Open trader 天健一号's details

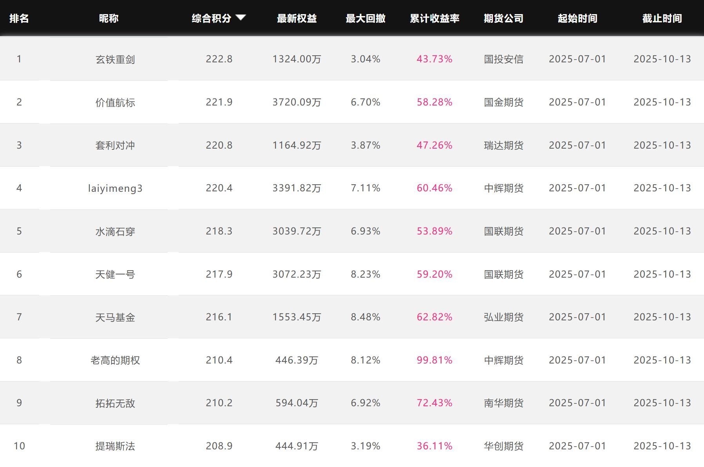pos(115,274)
